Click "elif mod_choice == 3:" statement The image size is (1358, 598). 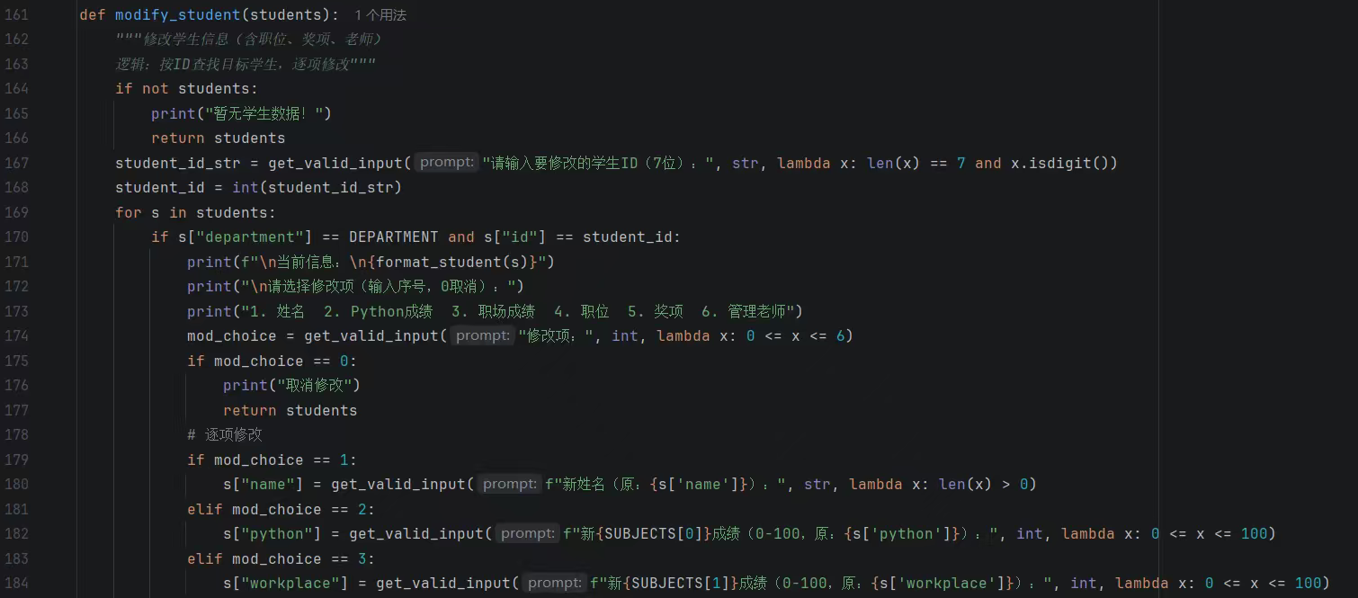(281, 559)
